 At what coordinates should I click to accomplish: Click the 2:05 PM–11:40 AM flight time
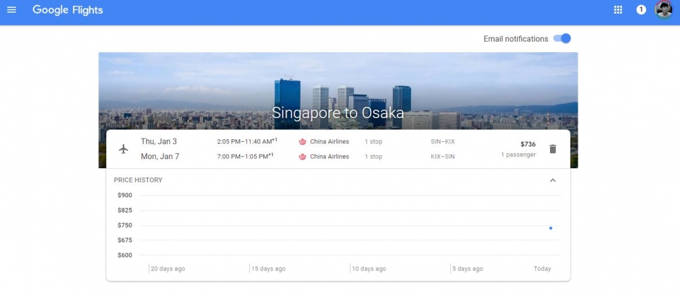click(247, 141)
